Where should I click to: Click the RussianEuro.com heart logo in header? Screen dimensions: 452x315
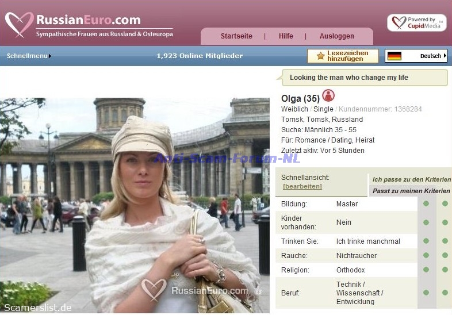click(x=20, y=25)
